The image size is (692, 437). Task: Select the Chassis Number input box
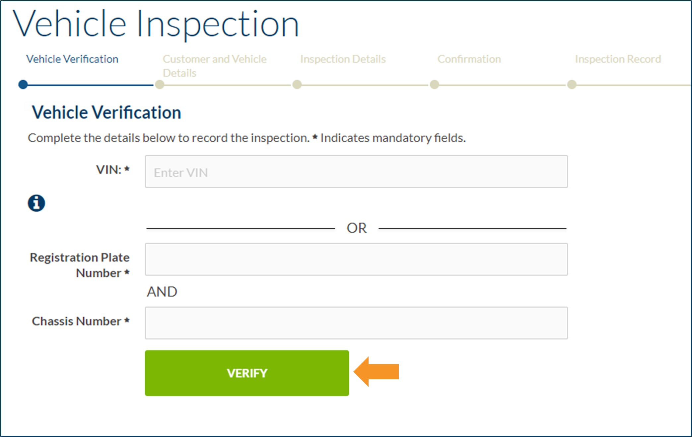click(x=356, y=322)
